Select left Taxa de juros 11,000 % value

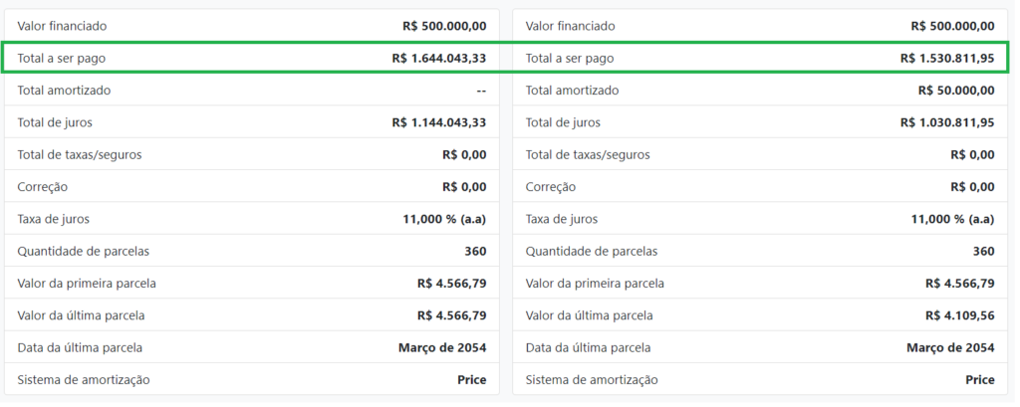(444, 219)
